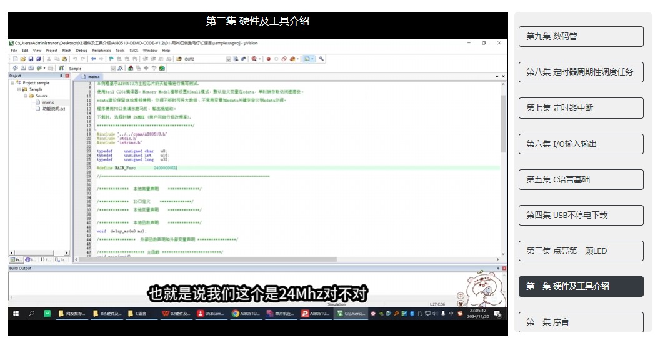Click the editor horizontal scrollbar thumb
This screenshot has width=655, height=338.
pos(207,259)
